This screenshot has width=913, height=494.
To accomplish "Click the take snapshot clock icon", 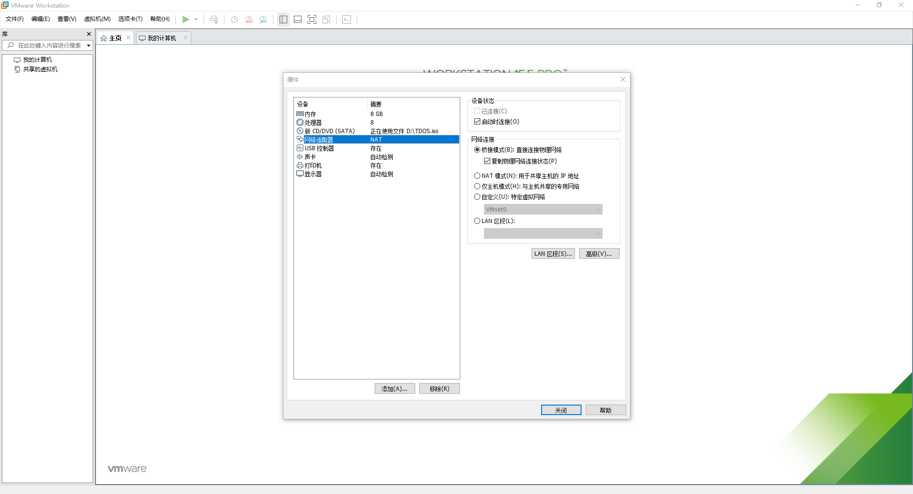I will click(234, 19).
